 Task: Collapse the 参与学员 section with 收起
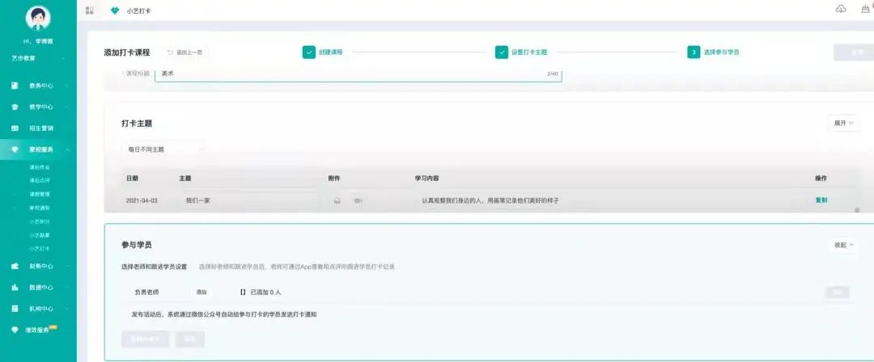click(842, 245)
